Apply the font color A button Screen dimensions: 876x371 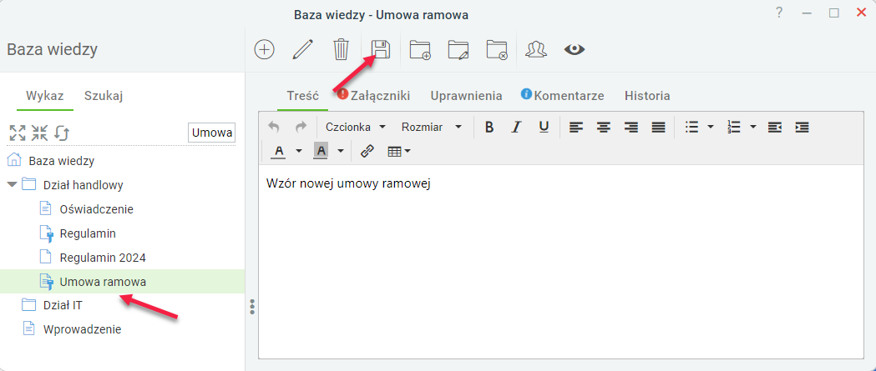click(x=280, y=151)
